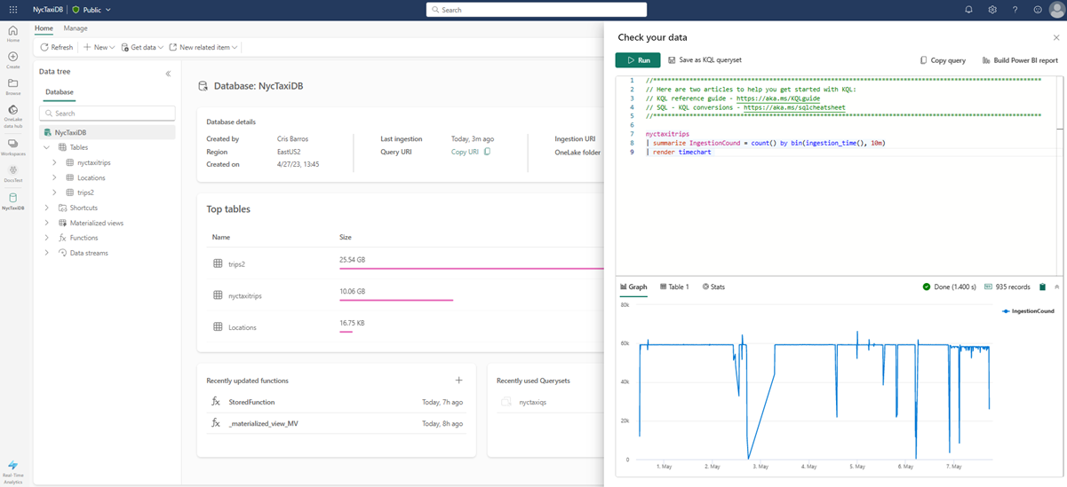The width and height of the screenshot is (1067, 487).
Task: Collapse the results pane chevron
Action: [x=1056, y=287]
